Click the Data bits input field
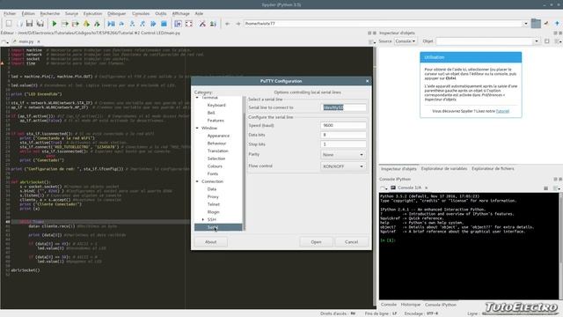This screenshot has width=563, height=317. tap(343, 135)
